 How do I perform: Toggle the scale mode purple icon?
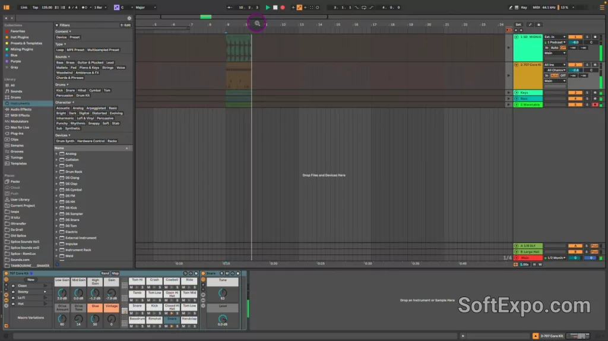pyautogui.click(x=116, y=7)
